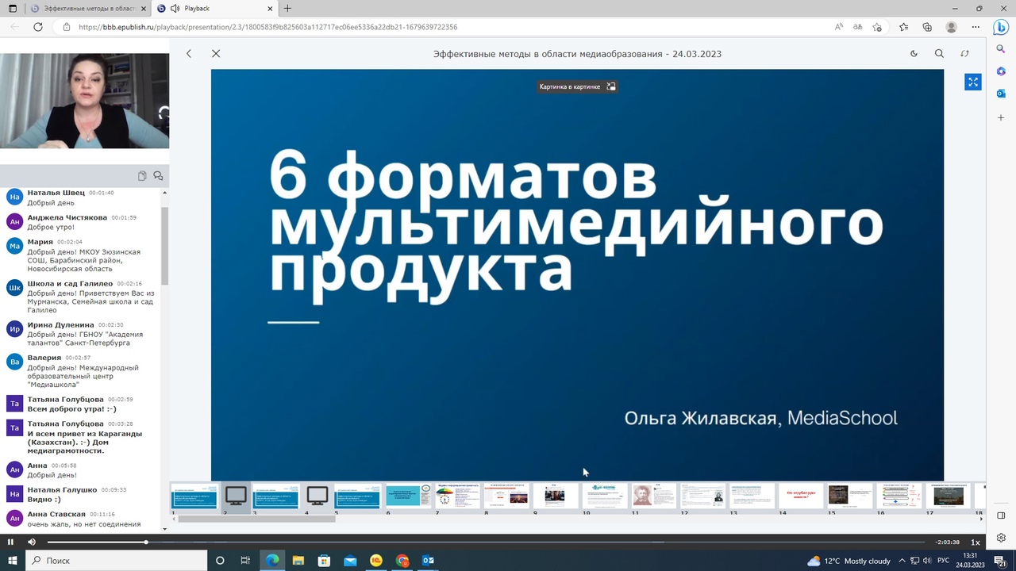
Task: Reload the page
Action: point(37,27)
